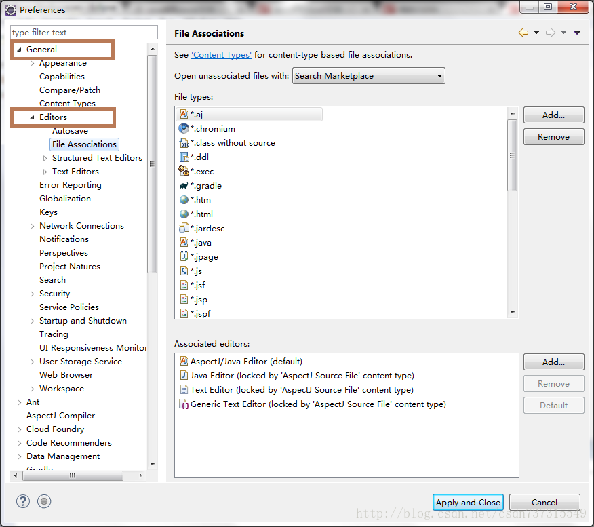594x527 pixels.
Task: Collapse the General tree node
Action: pos(19,50)
